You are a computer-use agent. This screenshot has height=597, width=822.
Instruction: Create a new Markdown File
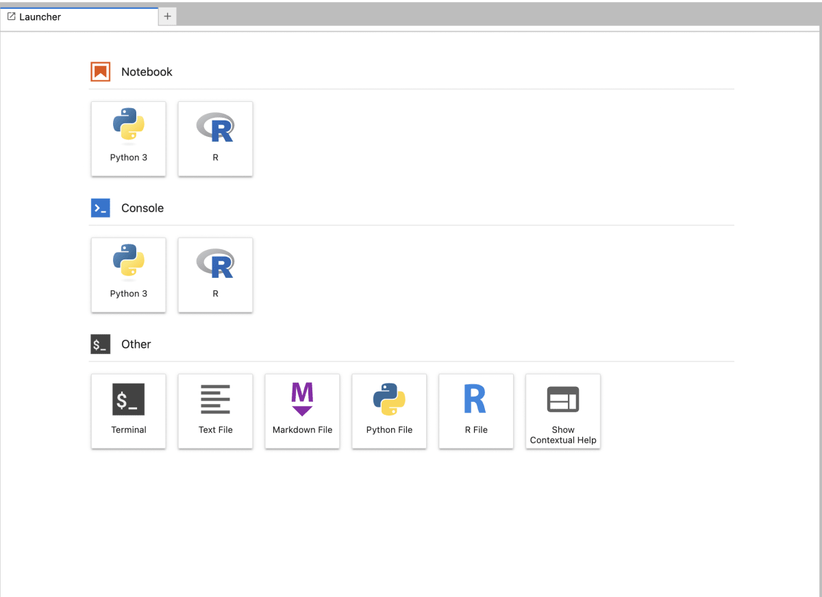click(302, 411)
